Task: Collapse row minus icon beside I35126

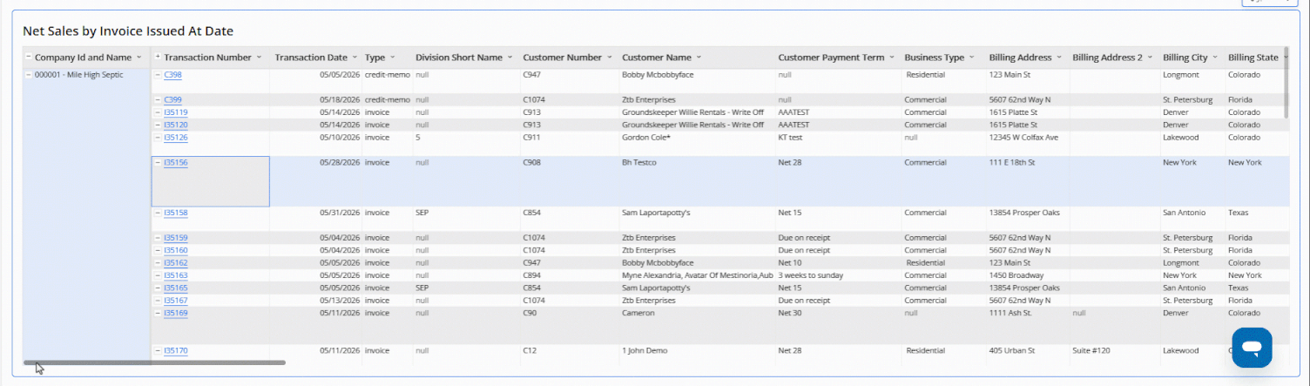Action: [158, 138]
